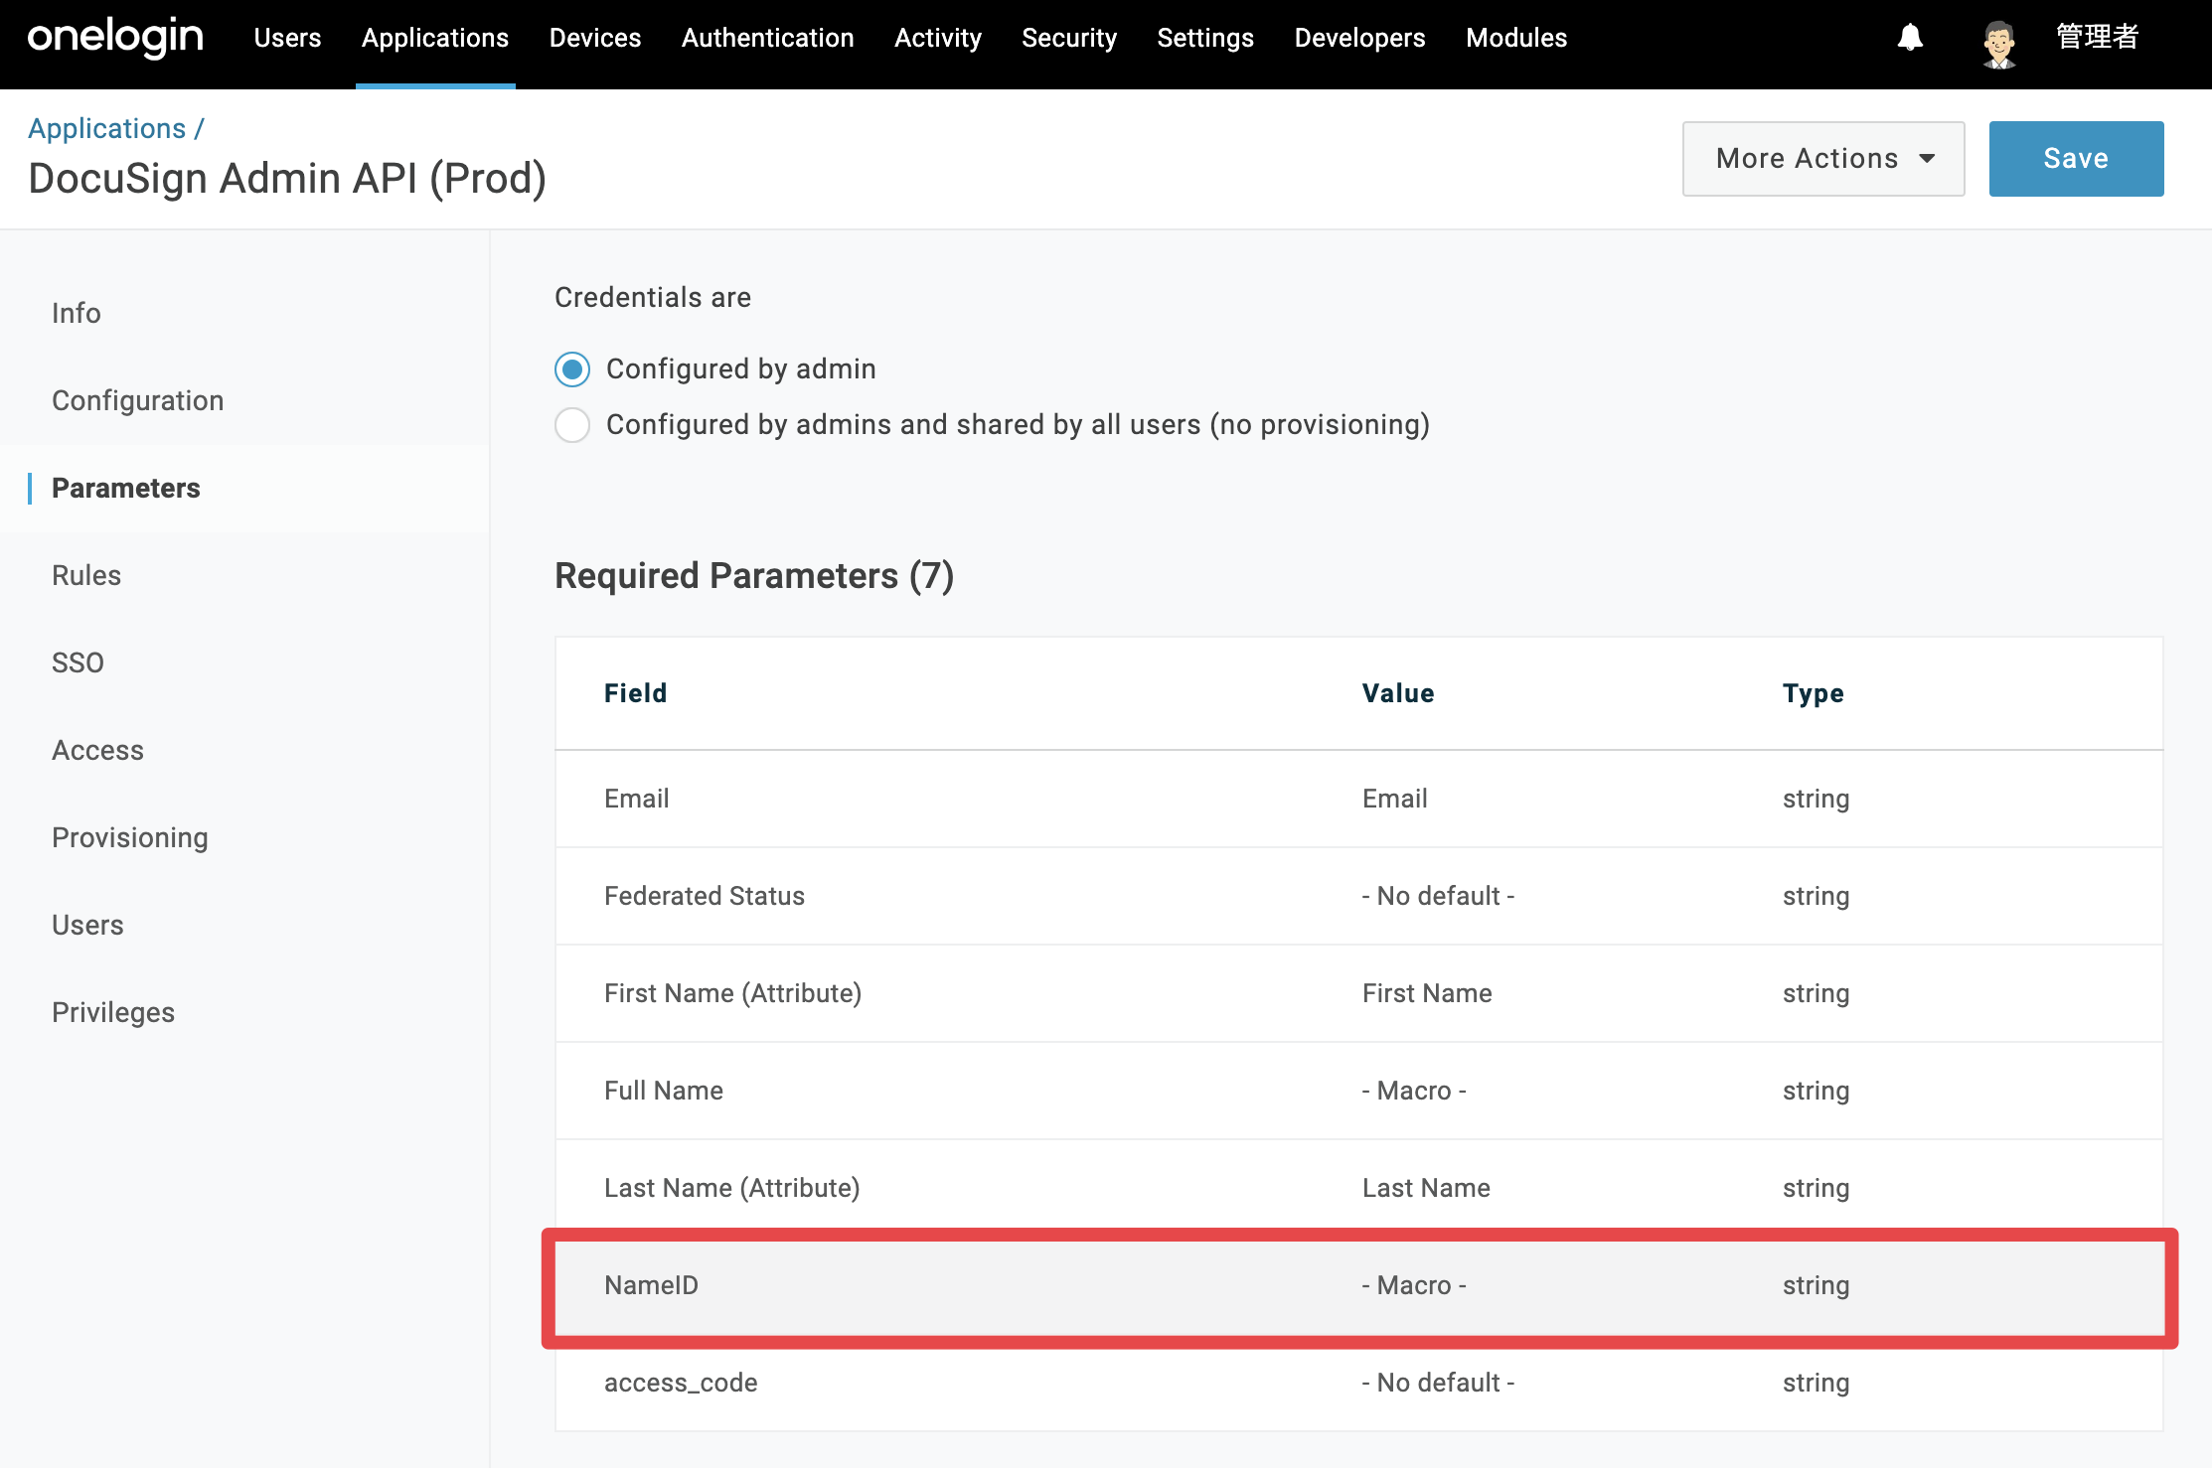Open the Developers menu
Screen dimensions: 2212x1468
tap(1360, 39)
